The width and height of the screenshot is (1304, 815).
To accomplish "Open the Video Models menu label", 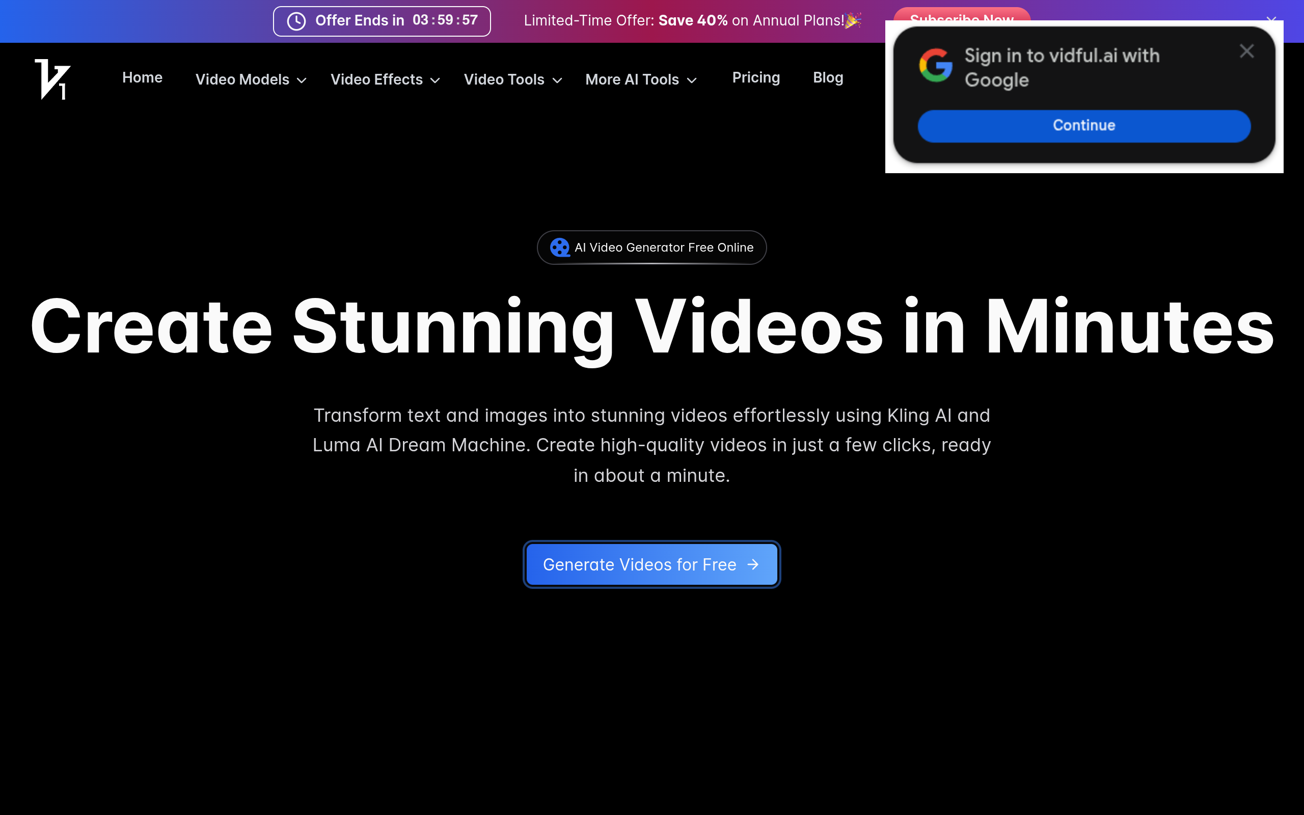I will tap(242, 79).
